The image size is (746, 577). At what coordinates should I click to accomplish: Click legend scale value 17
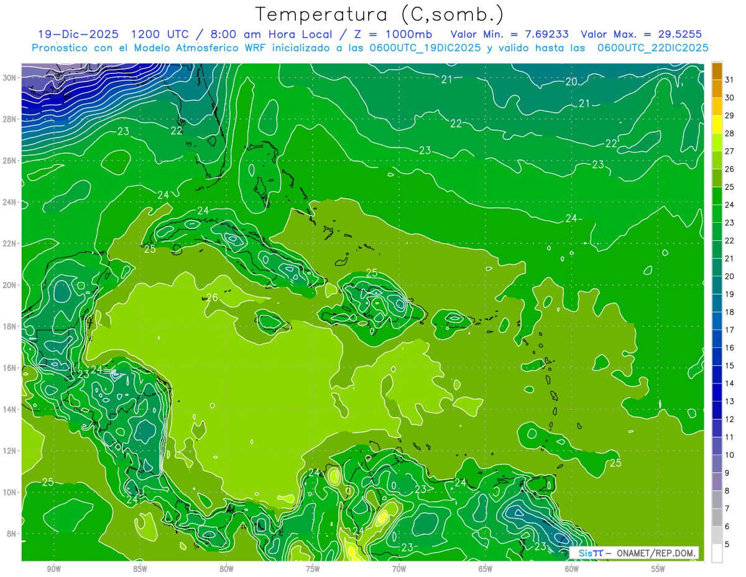[x=730, y=330]
